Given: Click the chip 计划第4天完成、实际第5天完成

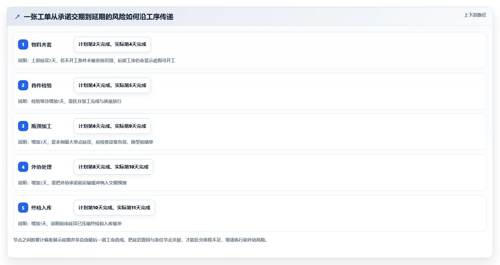Looking at the screenshot, I should (x=112, y=85).
